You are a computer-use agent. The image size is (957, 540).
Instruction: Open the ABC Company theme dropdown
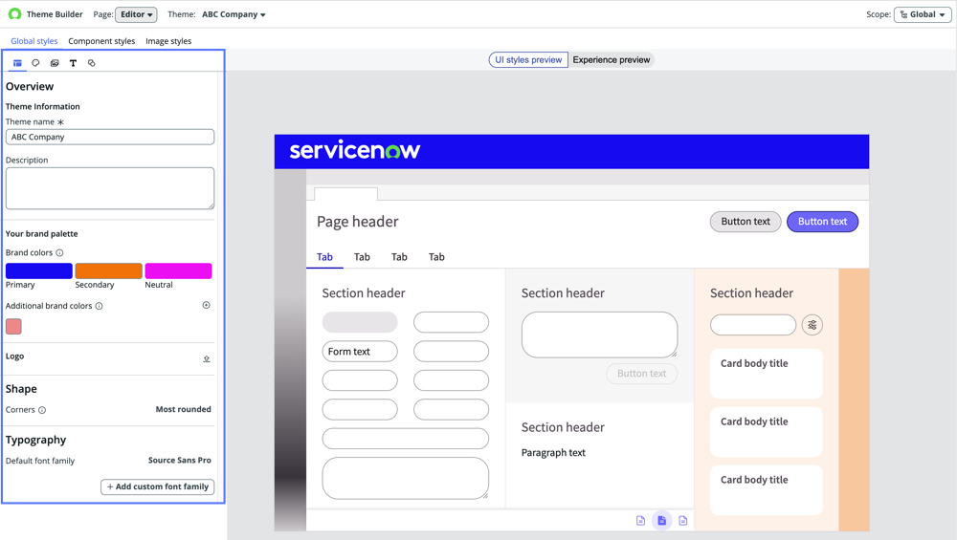234,14
